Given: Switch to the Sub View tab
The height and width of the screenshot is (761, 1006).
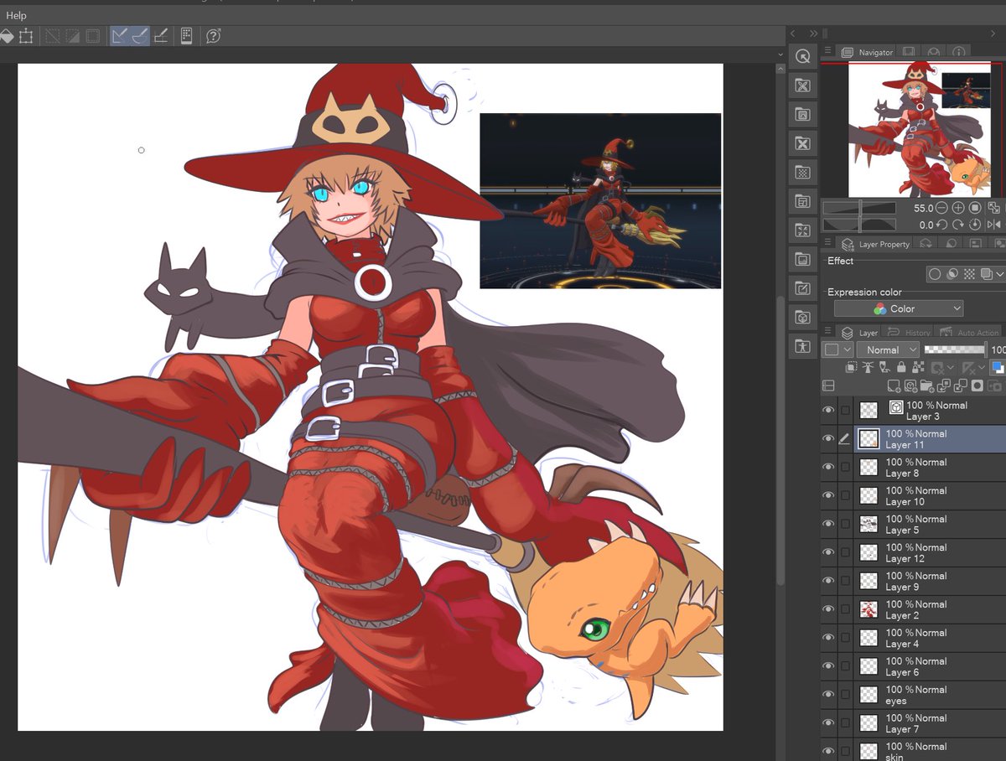Looking at the screenshot, I should click(909, 52).
